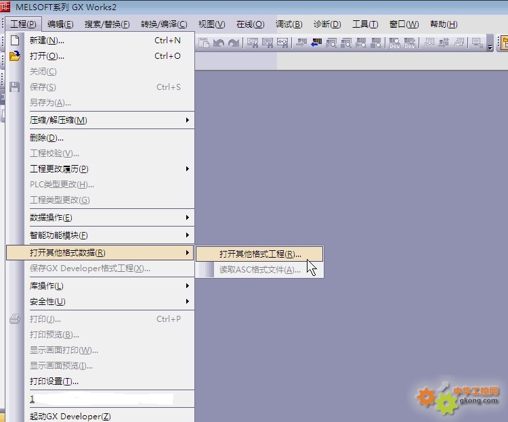Screen dimensions: 508x422
Task: Open the 帮助(H) menu
Action: (x=444, y=24)
